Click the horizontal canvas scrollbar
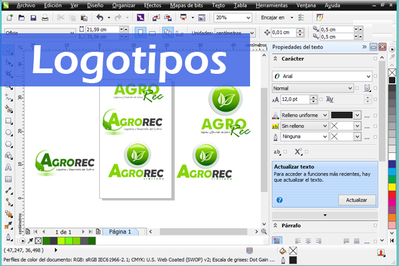The height and width of the screenshot is (266, 399). click(x=203, y=231)
